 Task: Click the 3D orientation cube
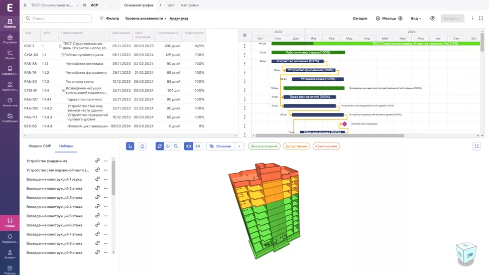[x=465, y=253]
